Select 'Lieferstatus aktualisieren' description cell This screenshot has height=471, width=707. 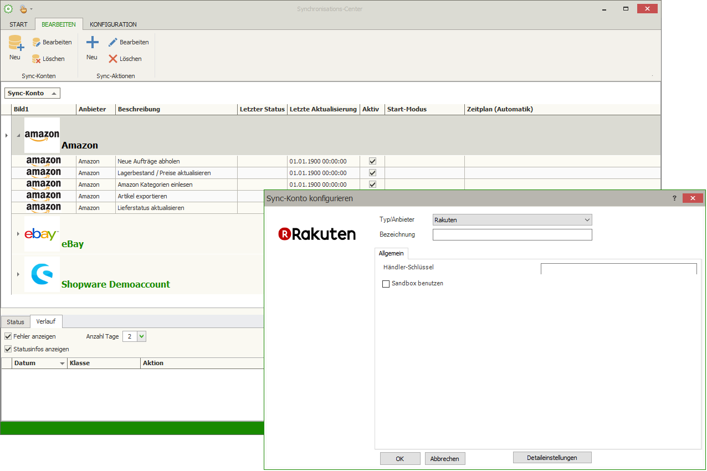pos(176,208)
